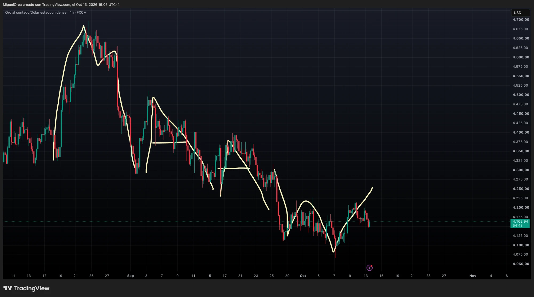Click the 4.475,00 price axis label
The height and width of the screenshot is (297, 534).
520,104
